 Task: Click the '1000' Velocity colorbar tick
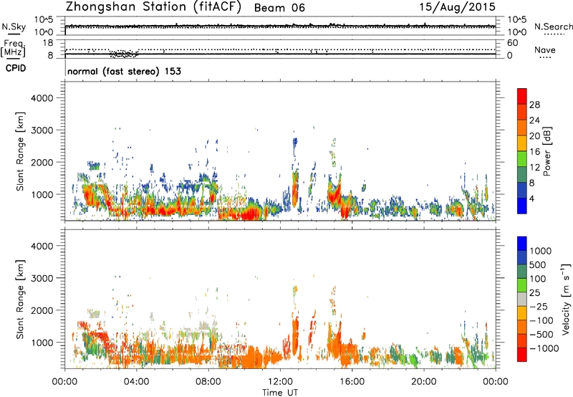coord(541,251)
